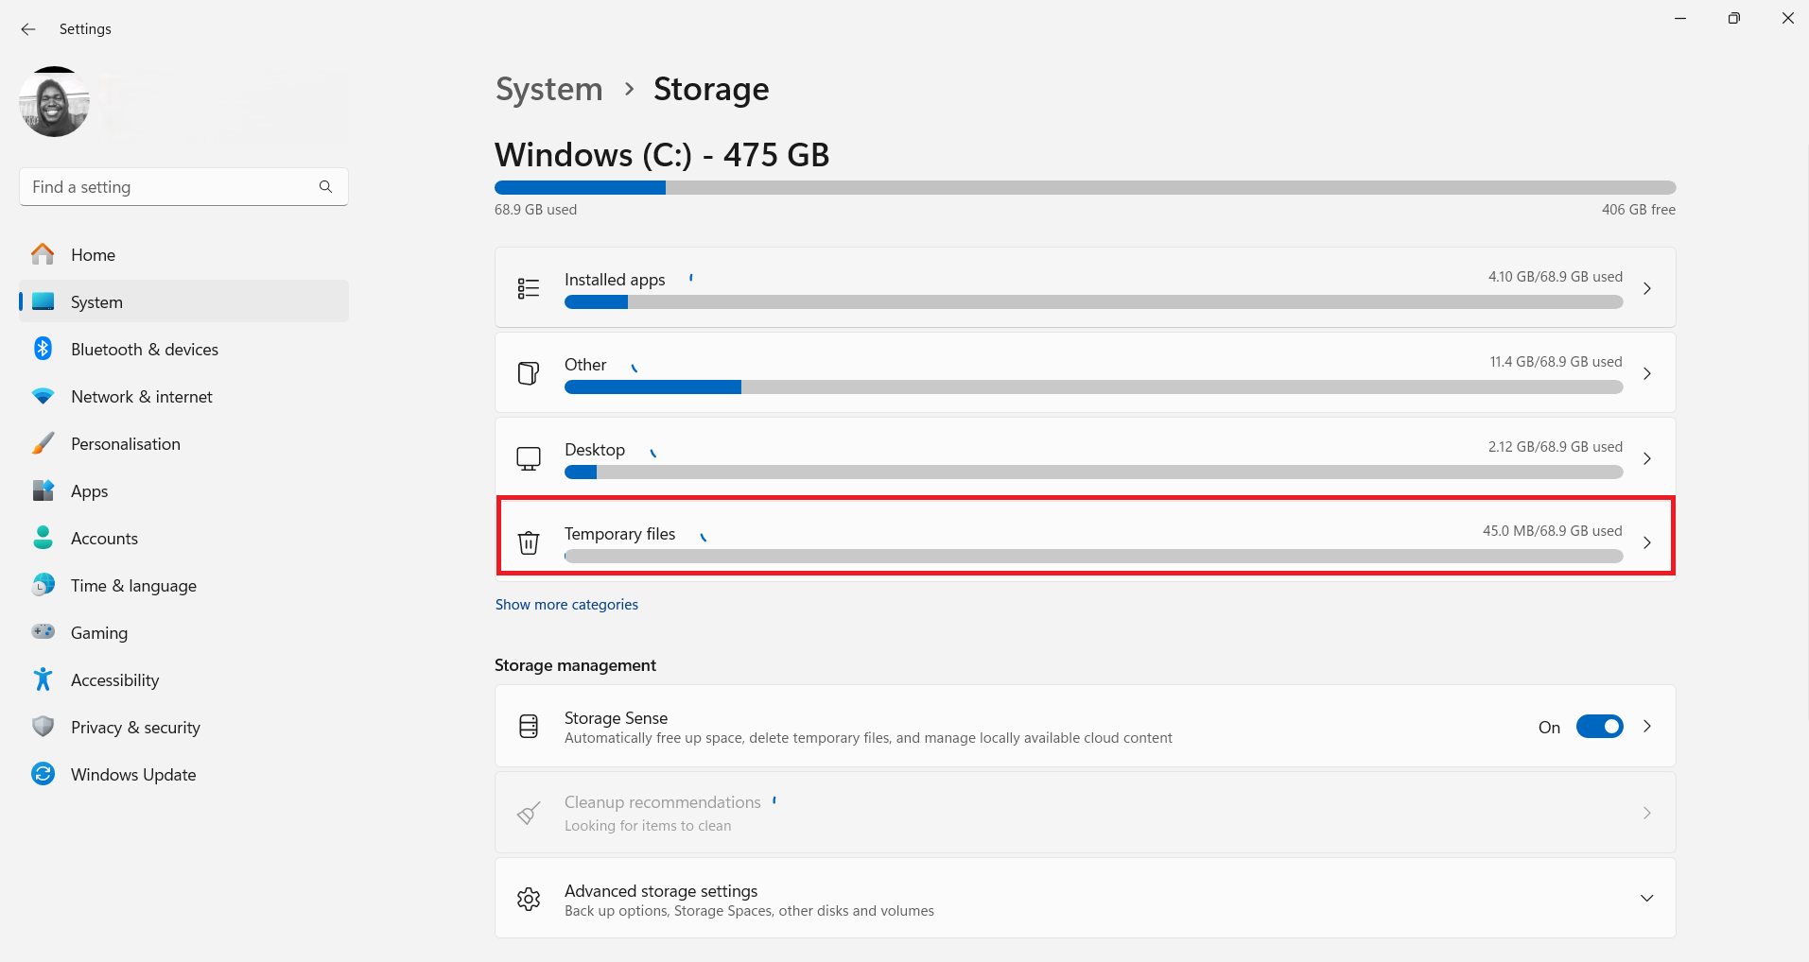
Task: Click Show more categories link
Action: (x=566, y=605)
